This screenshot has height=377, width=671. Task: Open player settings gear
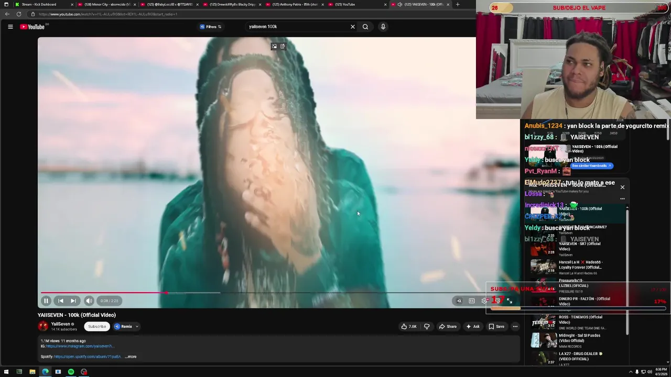pos(484,301)
